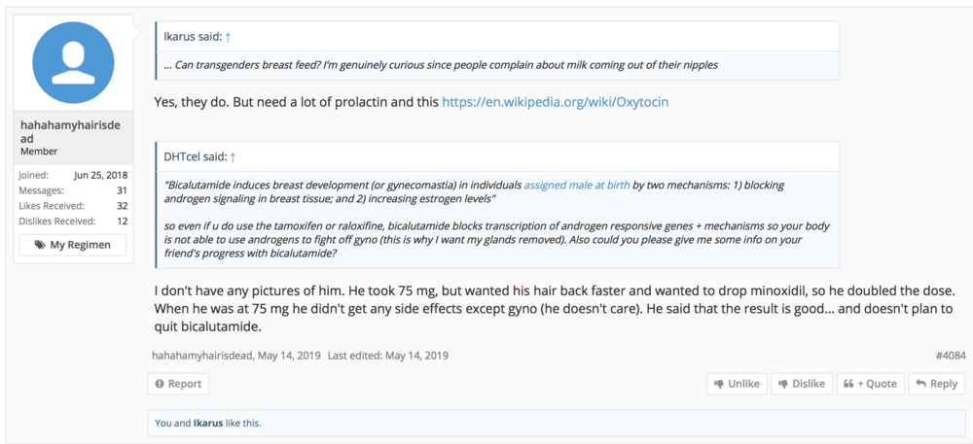
Task: Open the 'assigned male at birth' link
Action: [x=577, y=185]
